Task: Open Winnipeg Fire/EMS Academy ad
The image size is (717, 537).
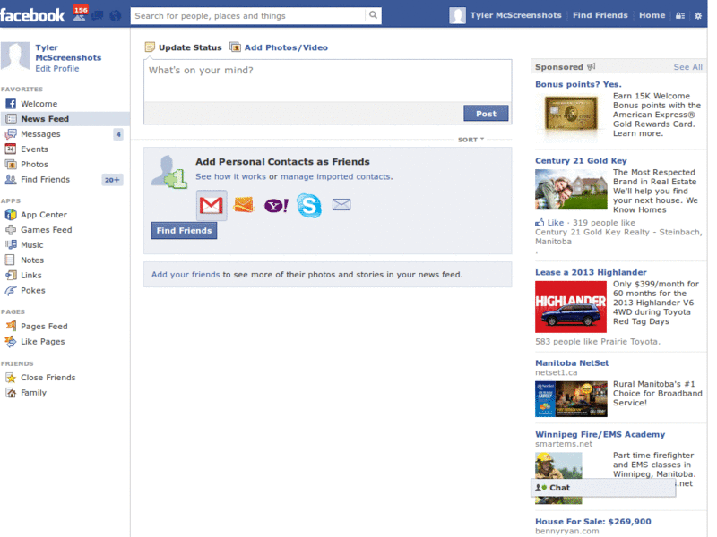Action: (600, 434)
